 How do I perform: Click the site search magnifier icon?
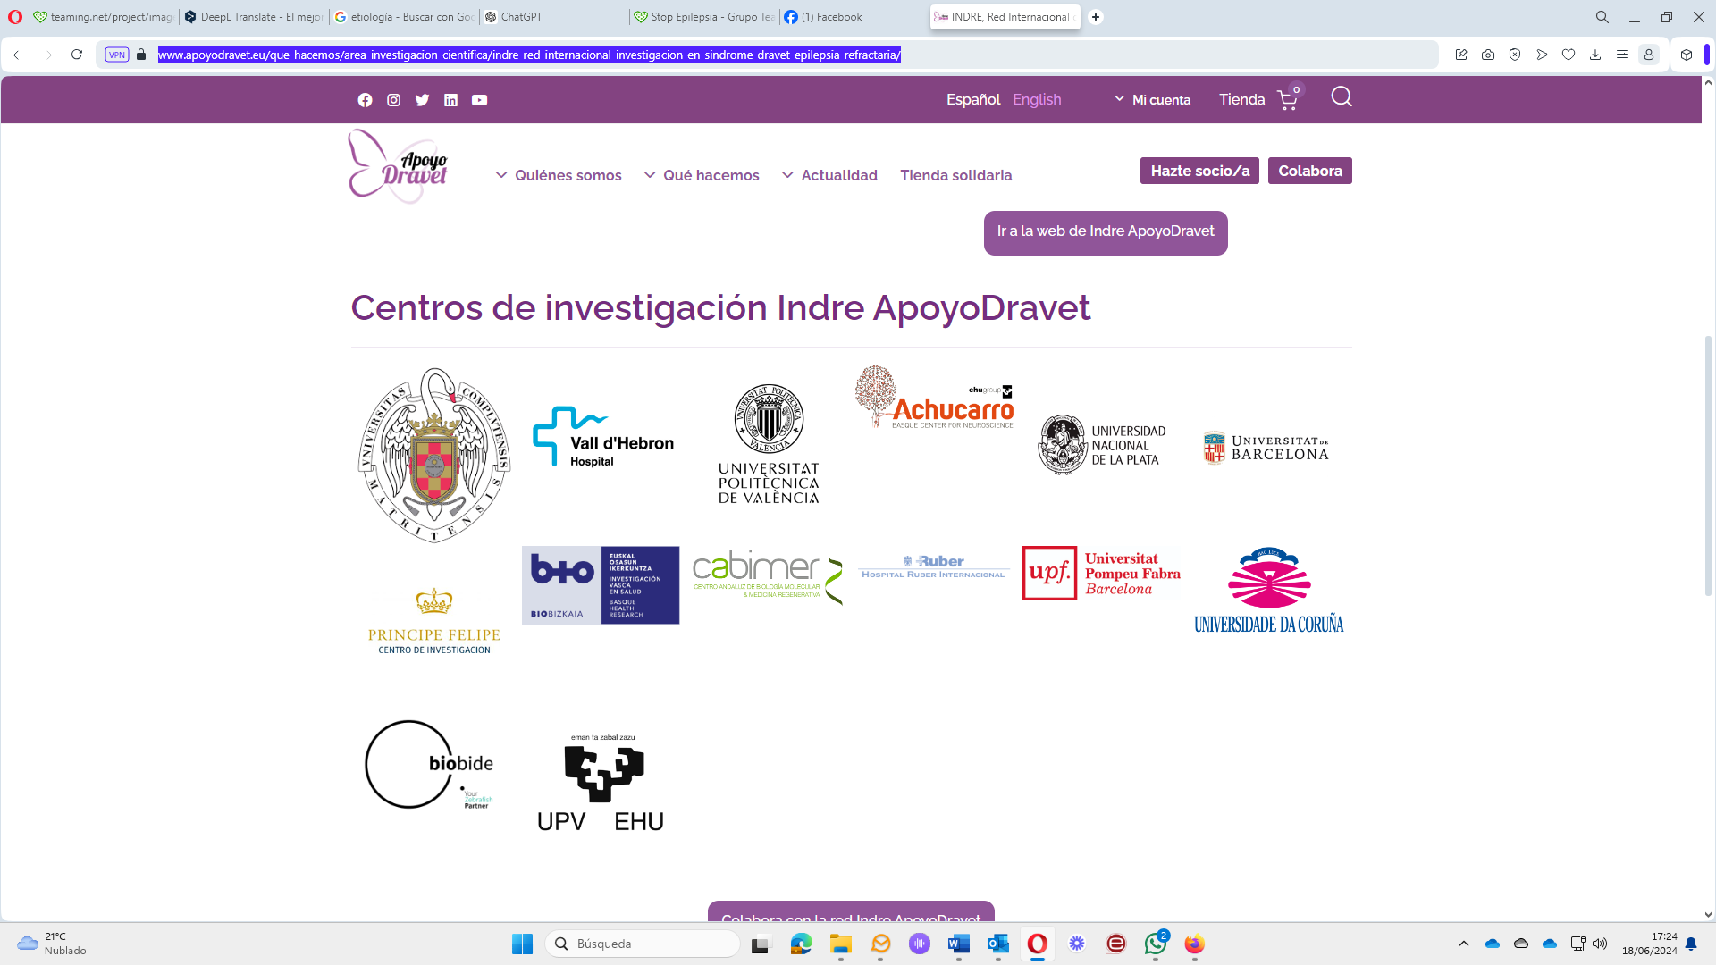[x=1341, y=96]
